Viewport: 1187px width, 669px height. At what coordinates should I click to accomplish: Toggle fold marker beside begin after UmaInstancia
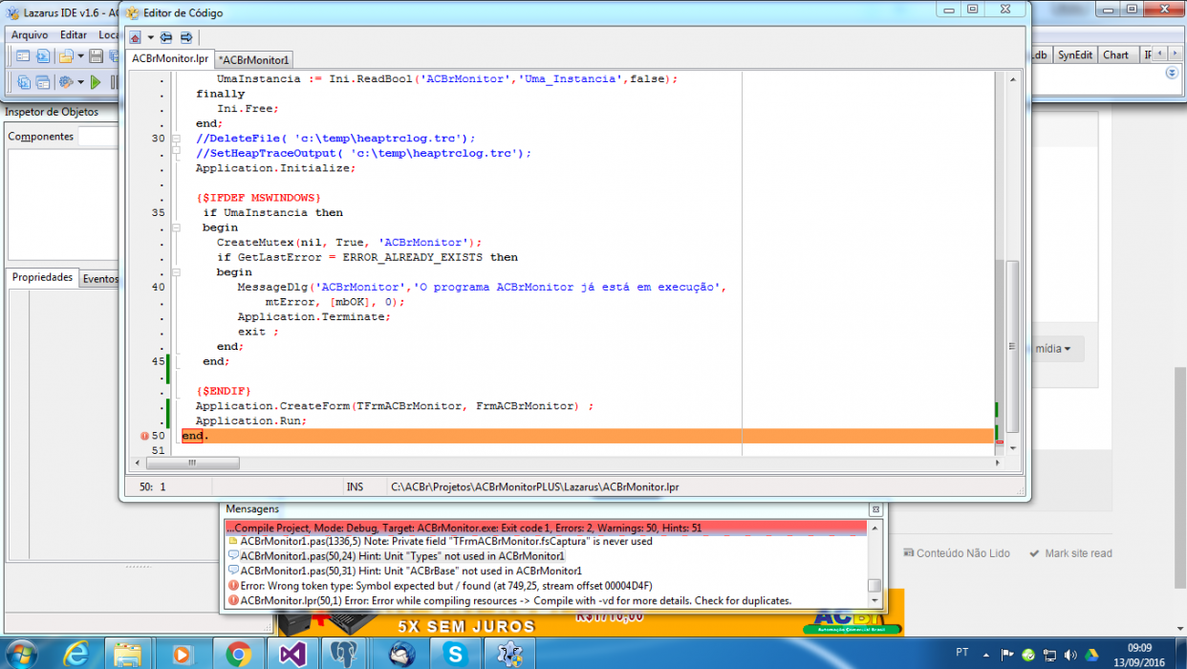176,227
